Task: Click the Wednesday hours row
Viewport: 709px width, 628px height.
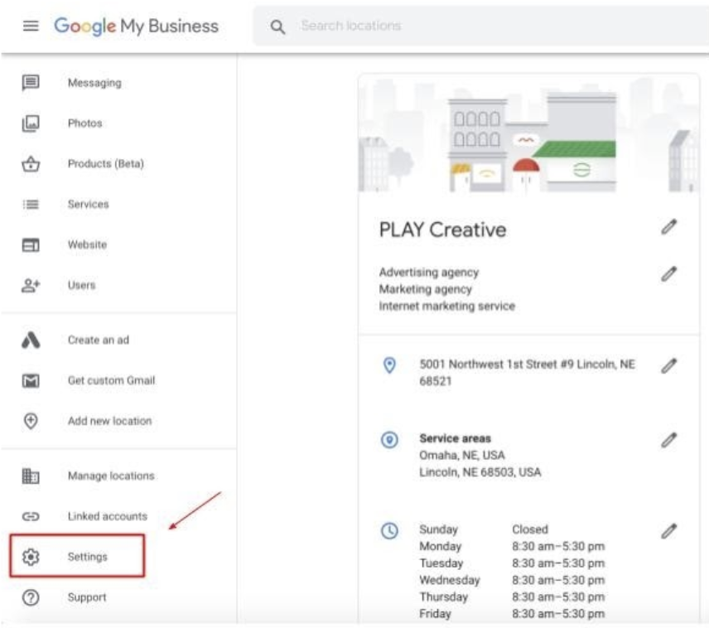Action: pos(512,580)
